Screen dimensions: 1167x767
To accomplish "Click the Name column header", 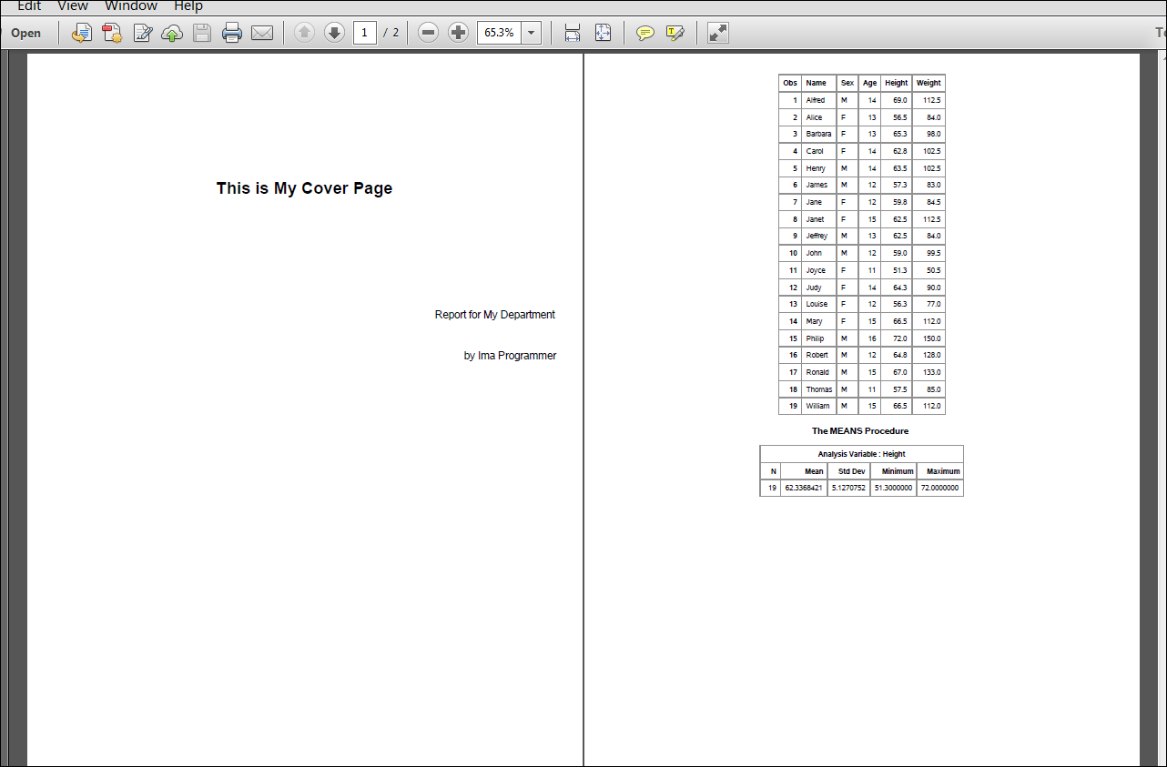I will point(817,83).
